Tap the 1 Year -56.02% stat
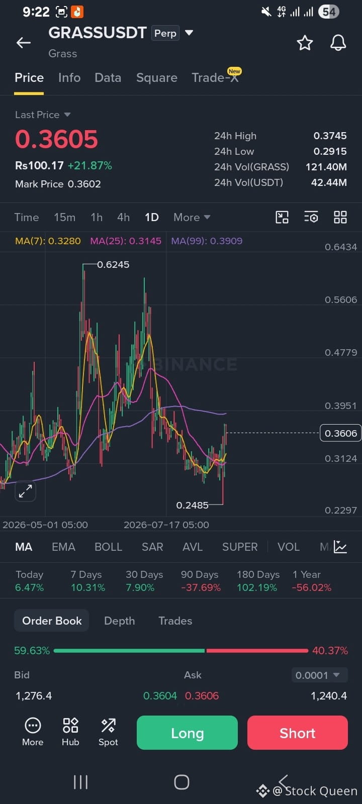The width and height of the screenshot is (362, 804). click(x=312, y=581)
